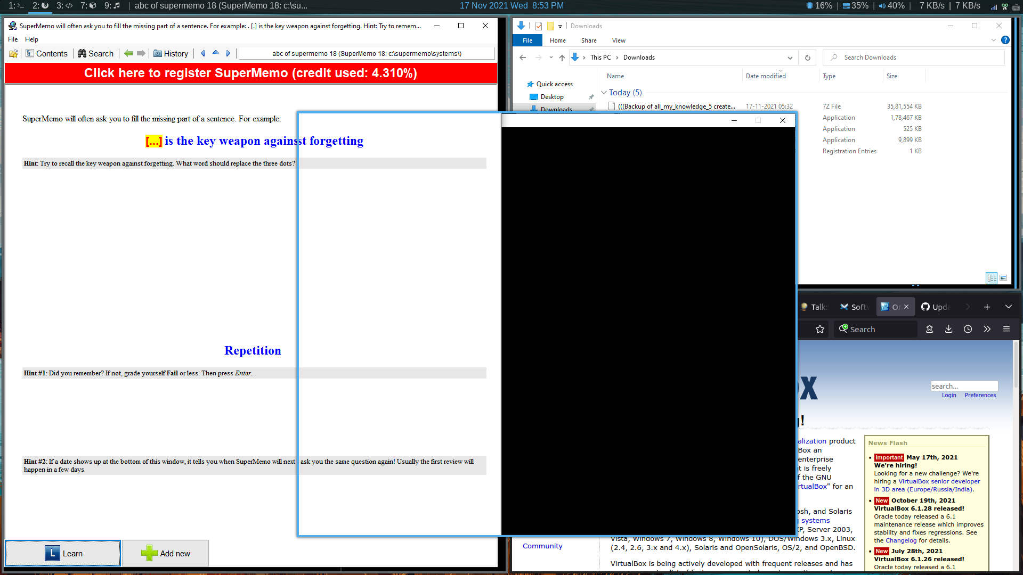Open Firefox list all tabs chevron
Image resolution: width=1023 pixels, height=575 pixels.
(x=1008, y=307)
